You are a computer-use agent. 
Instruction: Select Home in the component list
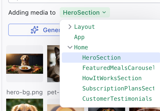click(x=81, y=47)
